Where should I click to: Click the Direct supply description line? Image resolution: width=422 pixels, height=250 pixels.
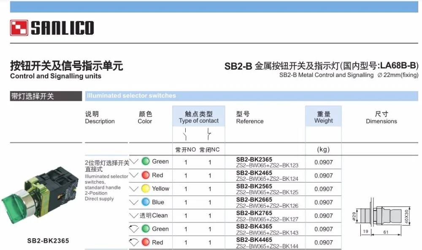(99, 199)
